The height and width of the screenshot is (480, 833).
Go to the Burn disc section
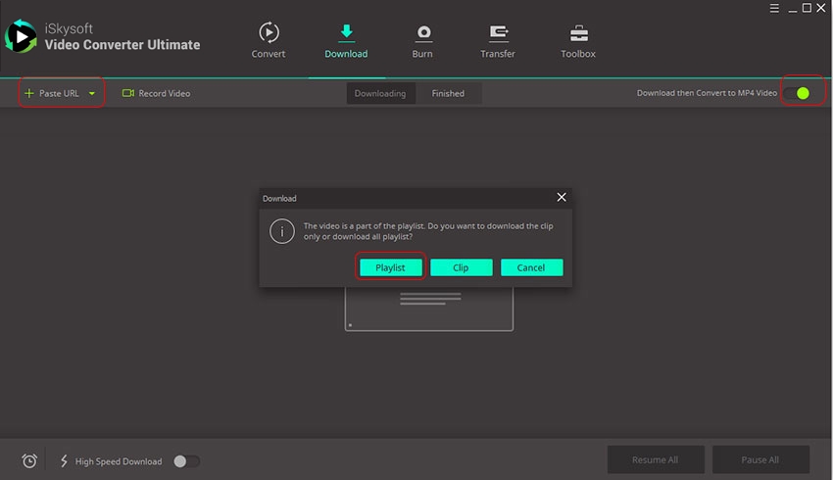point(423,33)
